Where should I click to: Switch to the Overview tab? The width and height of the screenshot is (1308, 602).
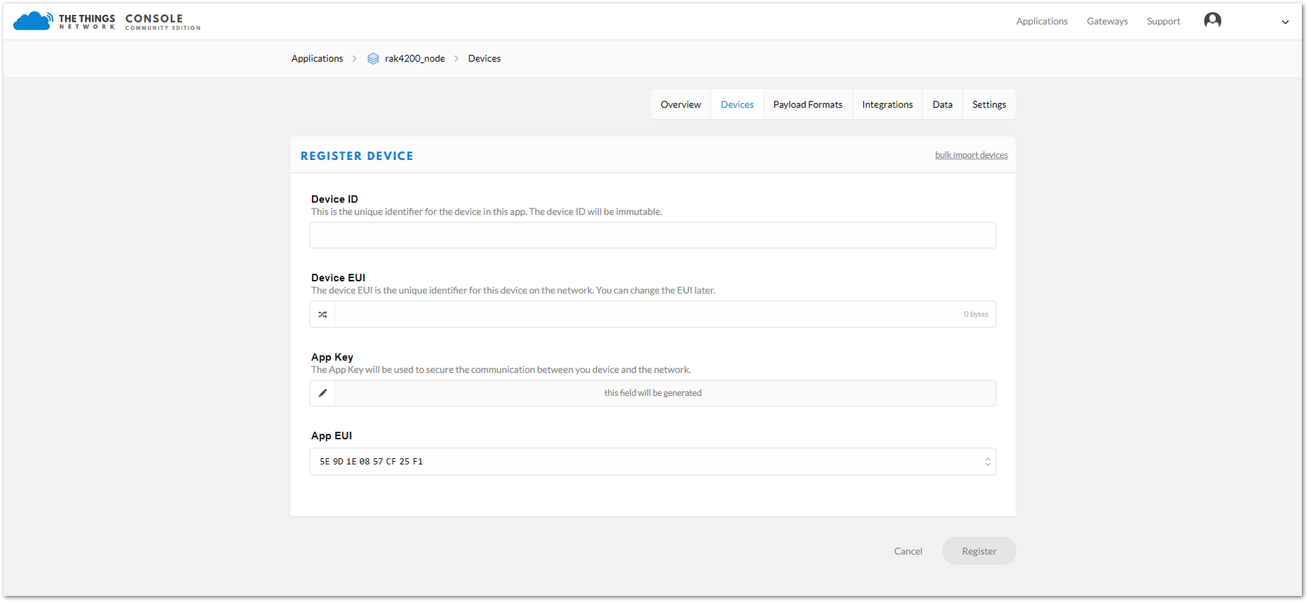[x=681, y=104]
